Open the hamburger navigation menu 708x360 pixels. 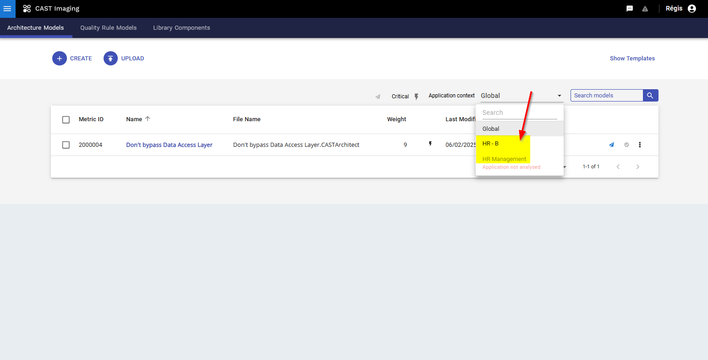[x=7, y=9]
